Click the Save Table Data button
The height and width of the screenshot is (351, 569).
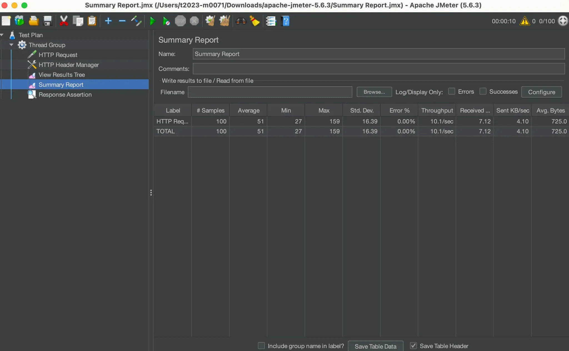(x=375, y=346)
